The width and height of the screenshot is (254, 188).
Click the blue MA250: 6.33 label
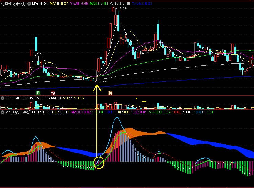(x=142, y=4)
